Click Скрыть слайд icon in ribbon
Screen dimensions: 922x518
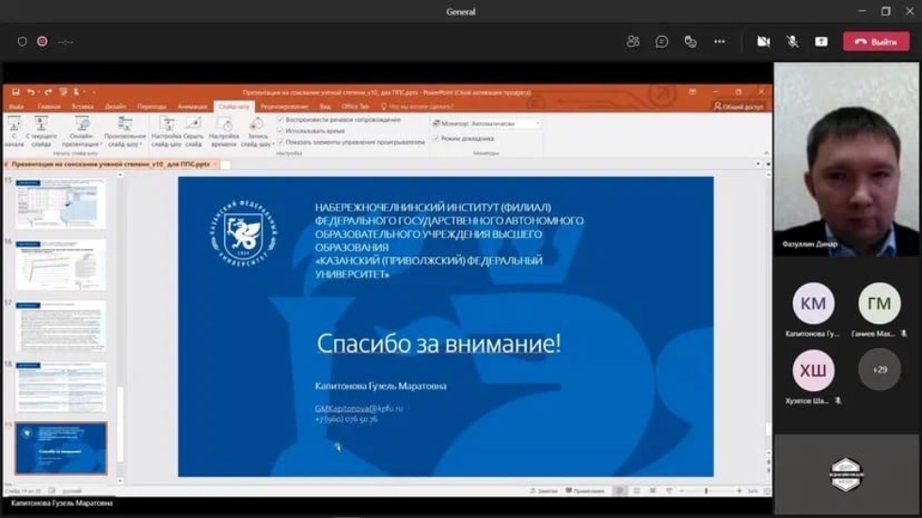coord(193,126)
